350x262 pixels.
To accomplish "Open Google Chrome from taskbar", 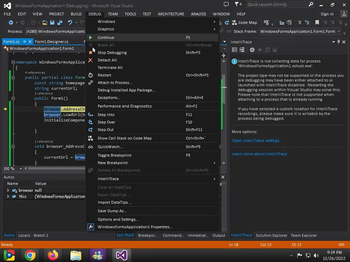I will [30, 255].
